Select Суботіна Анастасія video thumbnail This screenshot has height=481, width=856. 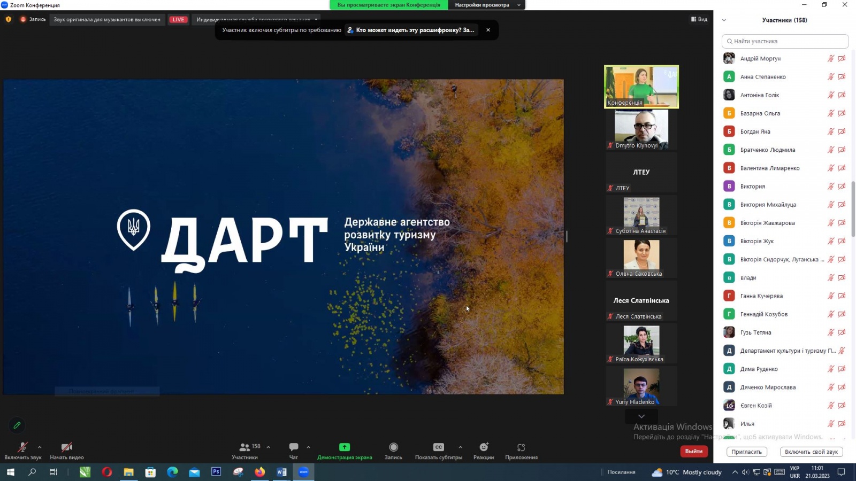(641, 215)
